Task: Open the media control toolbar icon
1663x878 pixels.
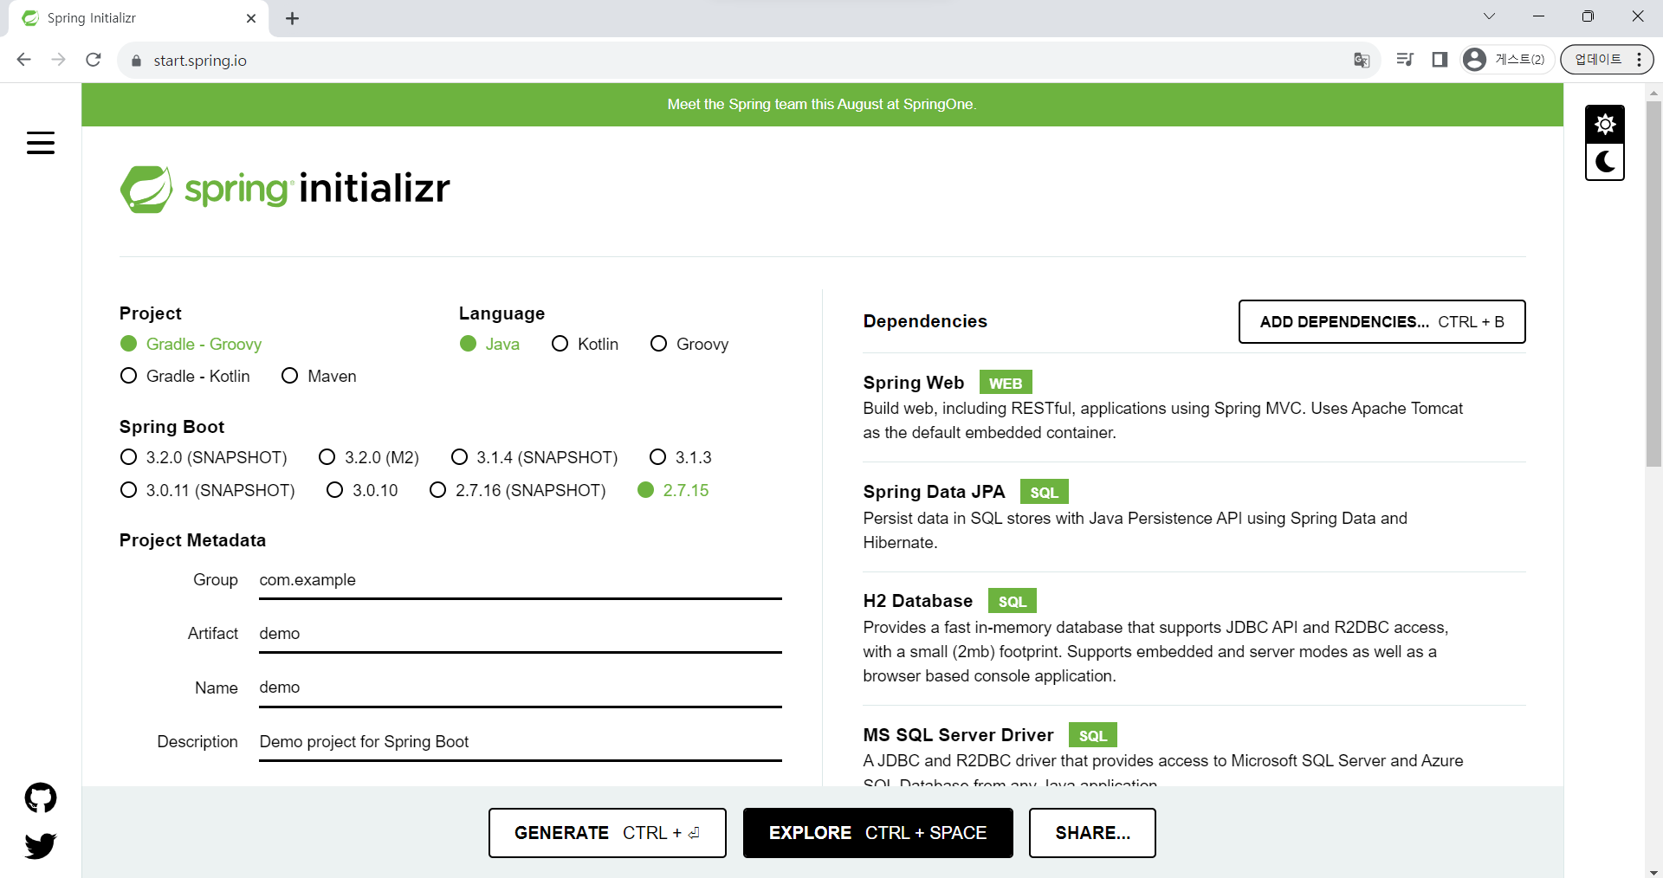Action: tap(1405, 60)
